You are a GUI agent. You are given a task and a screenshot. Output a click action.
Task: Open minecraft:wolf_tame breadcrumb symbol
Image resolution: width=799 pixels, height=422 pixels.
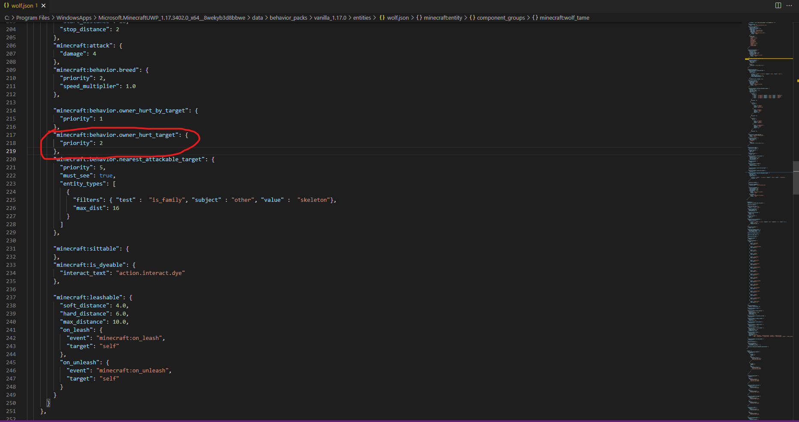pyautogui.click(x=564, y=18)
